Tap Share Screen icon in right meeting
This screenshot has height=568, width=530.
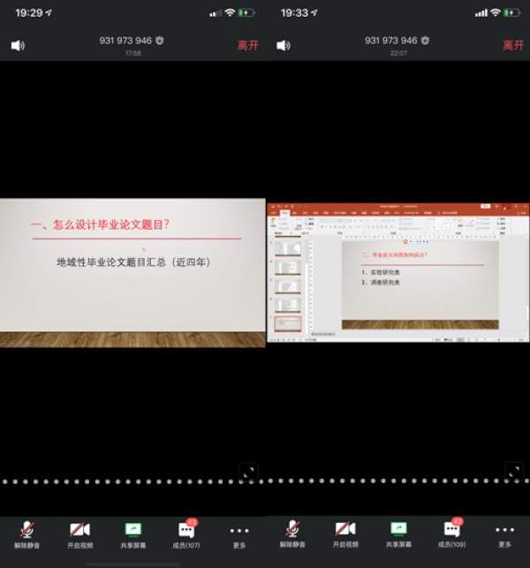coord(398,531)
